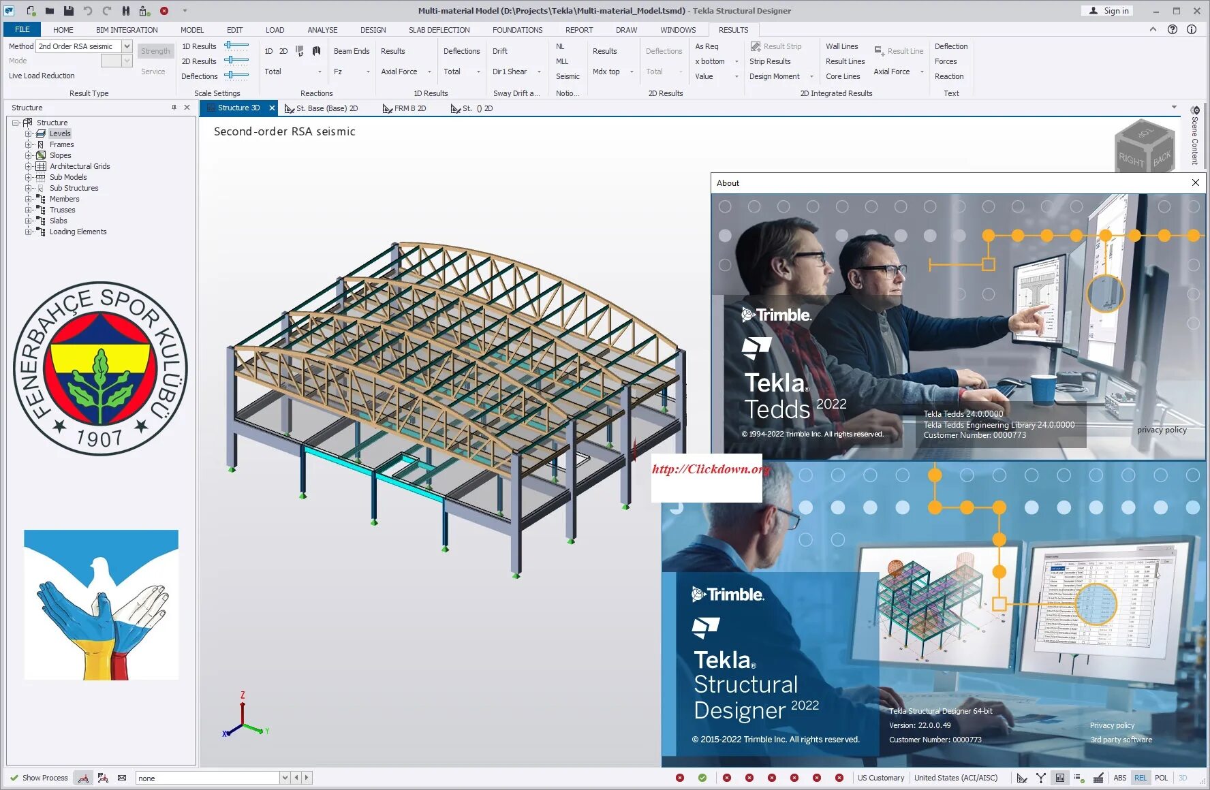The height and width of the screenshot is (790, 1210).
Task: Save the model using the floppy disk icon
Action: point(68,11)
